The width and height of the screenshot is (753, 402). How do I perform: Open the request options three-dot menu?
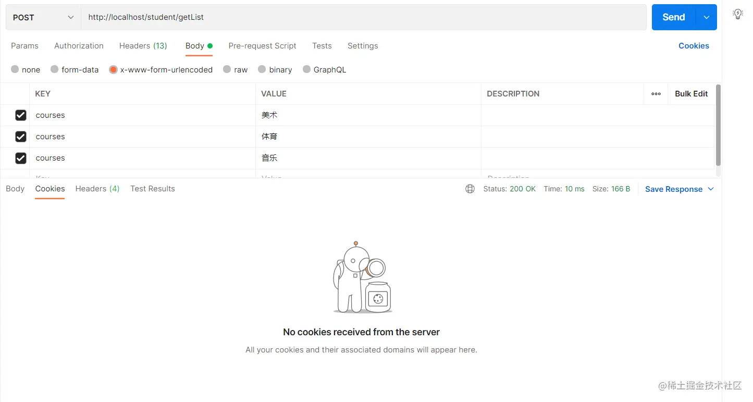(656, 94)
